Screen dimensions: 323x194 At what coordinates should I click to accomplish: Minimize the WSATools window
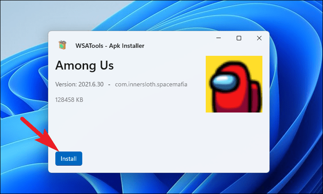(219, 38)
